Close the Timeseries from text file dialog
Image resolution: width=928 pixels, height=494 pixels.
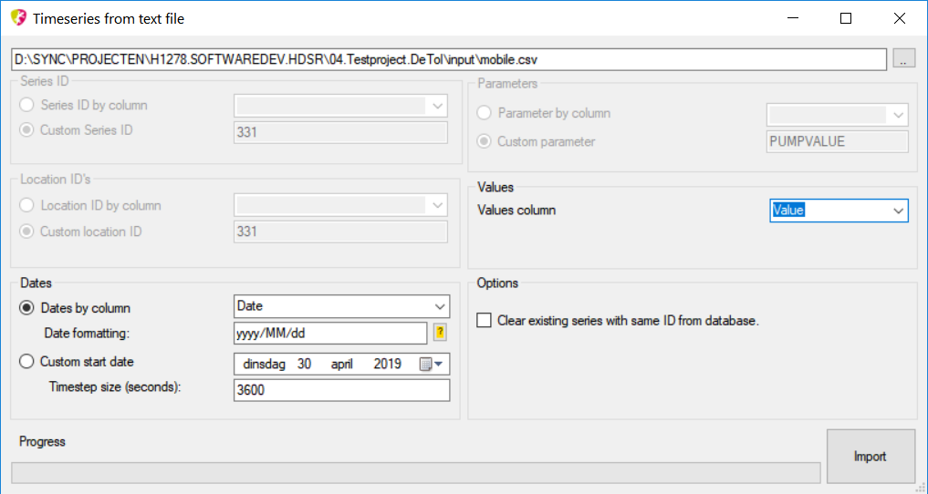coord(899,18)
